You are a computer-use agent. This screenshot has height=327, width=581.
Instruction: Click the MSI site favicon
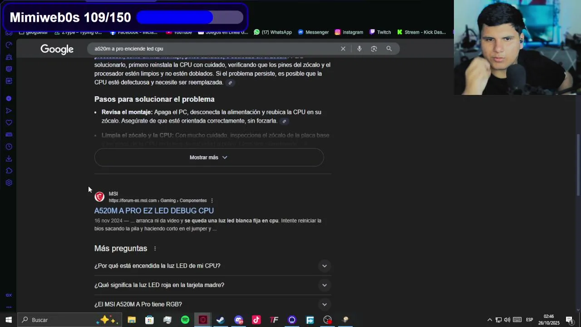tap(99, 197)
